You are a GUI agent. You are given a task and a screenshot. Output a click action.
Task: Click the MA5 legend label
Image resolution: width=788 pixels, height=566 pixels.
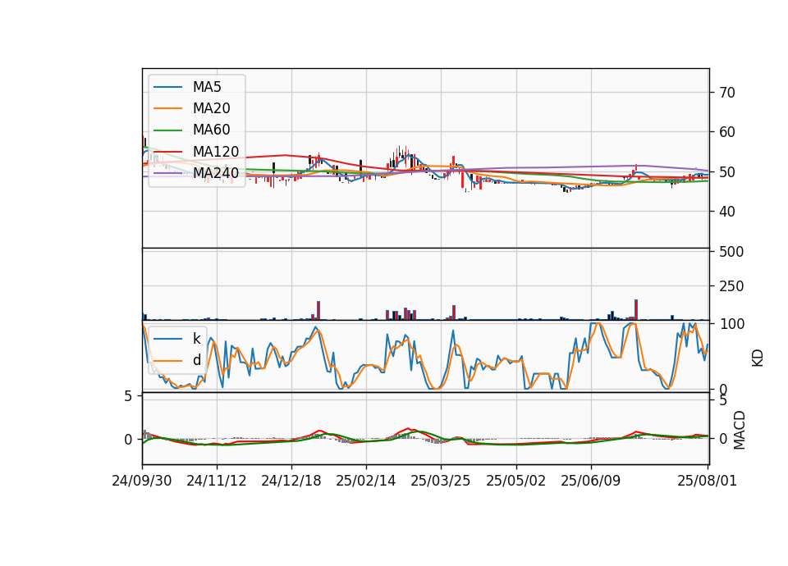[x=207, y=87]
